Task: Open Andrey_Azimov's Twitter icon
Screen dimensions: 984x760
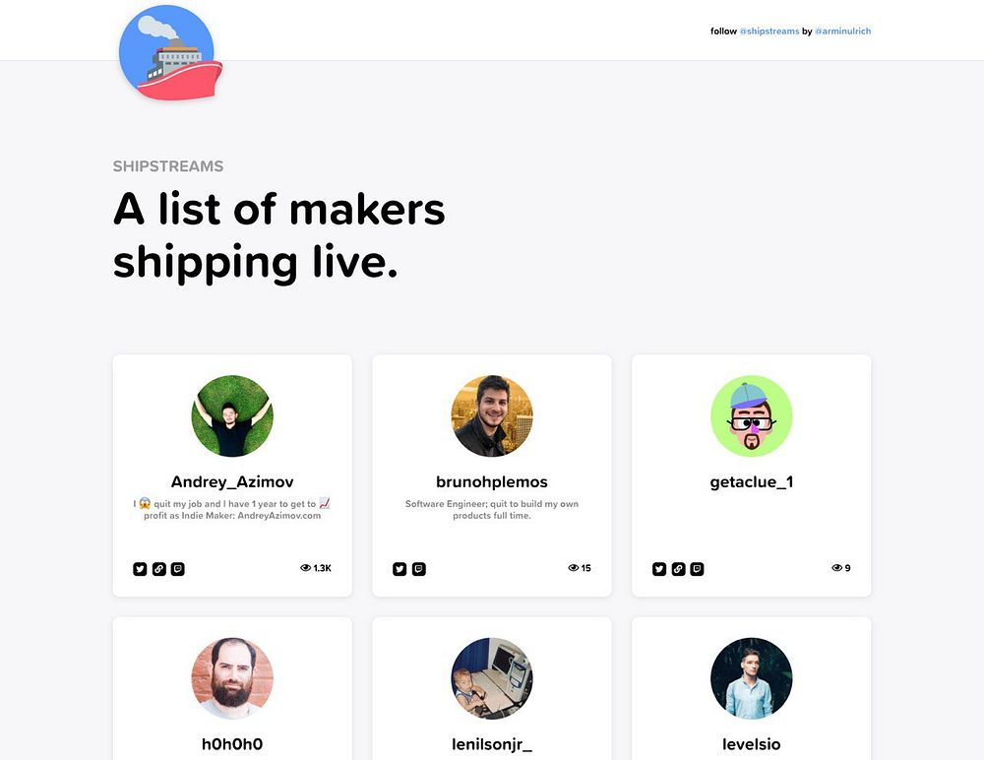Action: pyautogui.click(x=140, y=569)
